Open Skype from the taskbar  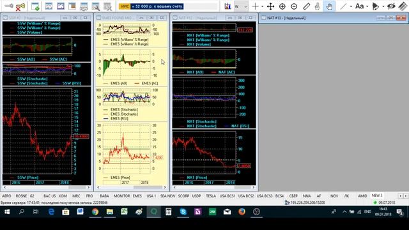point(183,211)
